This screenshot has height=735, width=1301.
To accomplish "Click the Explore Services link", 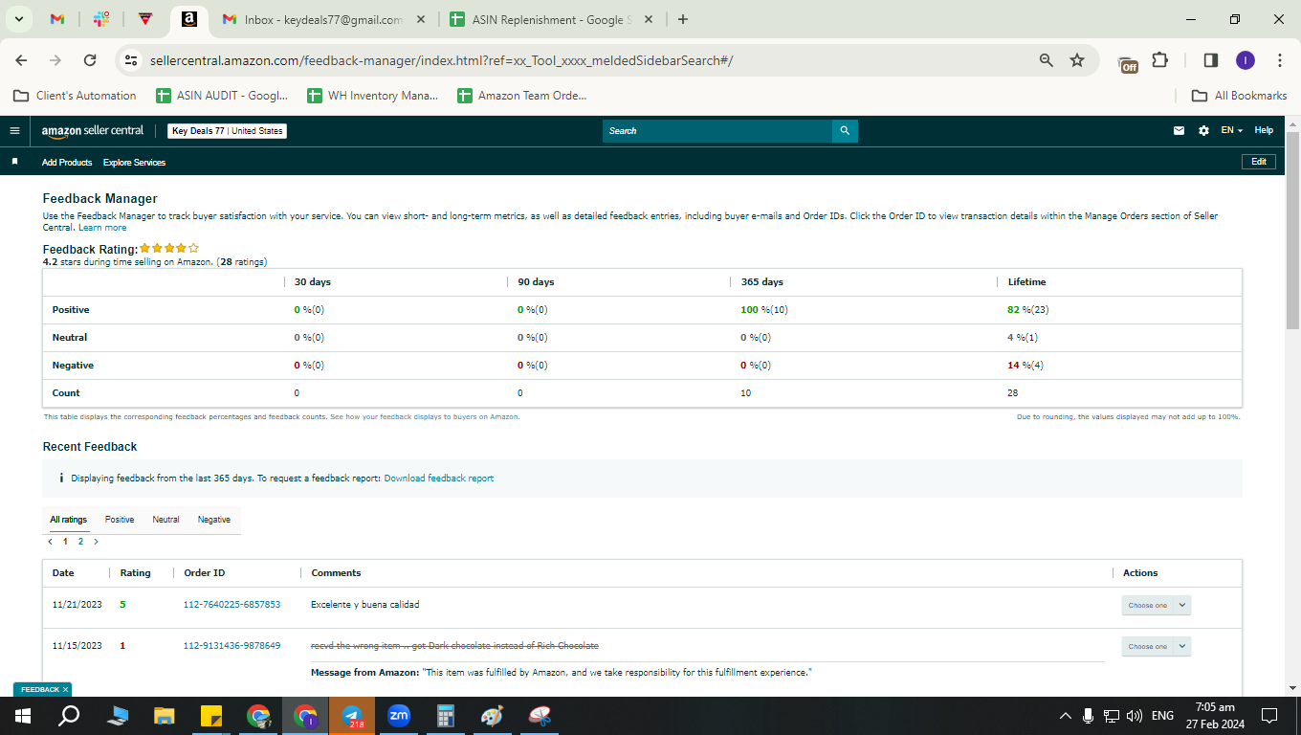I will (134, 163).
